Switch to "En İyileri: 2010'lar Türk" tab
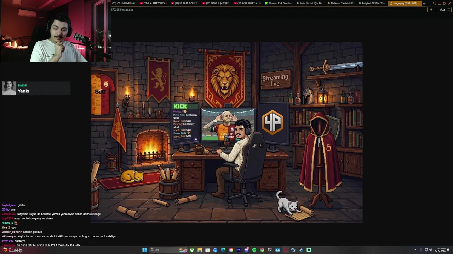Viewport: 453px width, 254px height. pyautogui.click(x=372, y=3)
